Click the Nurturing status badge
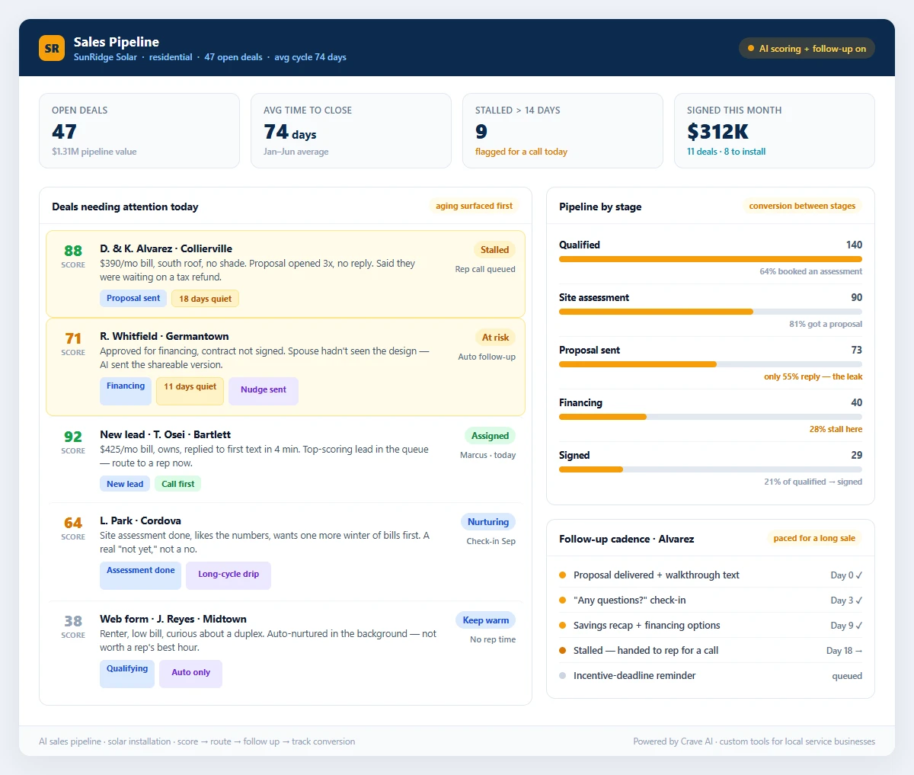Screen dimensions: 914x775 point(488,522)
